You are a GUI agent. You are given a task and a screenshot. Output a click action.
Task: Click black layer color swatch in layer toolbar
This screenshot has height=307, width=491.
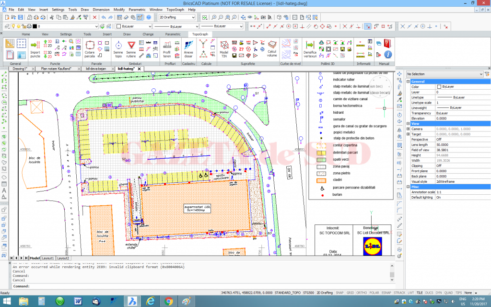35,26
